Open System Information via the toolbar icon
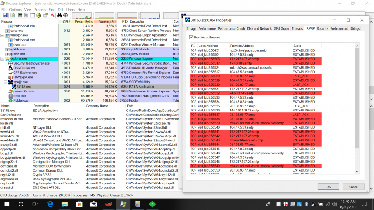This screenshot has height=210, width=374. (20, 15)
